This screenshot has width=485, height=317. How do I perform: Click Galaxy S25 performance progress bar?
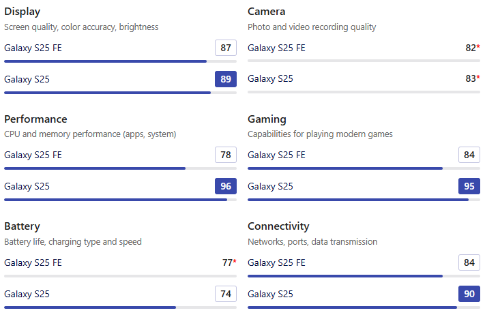(x=120, y=200)
